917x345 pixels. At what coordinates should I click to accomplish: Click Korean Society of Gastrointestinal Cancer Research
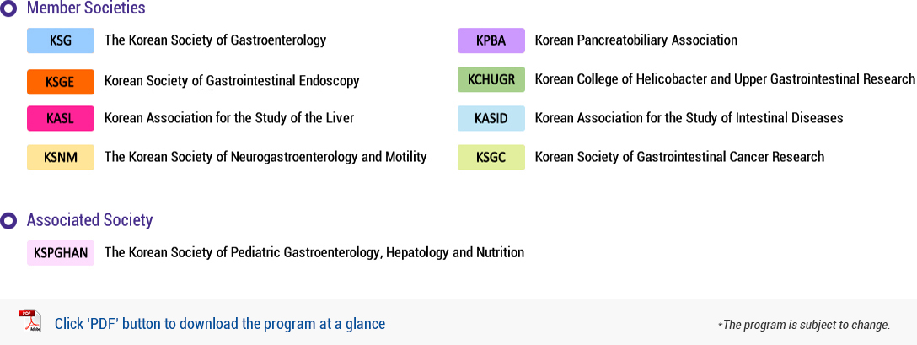click(x=679, y=156)
